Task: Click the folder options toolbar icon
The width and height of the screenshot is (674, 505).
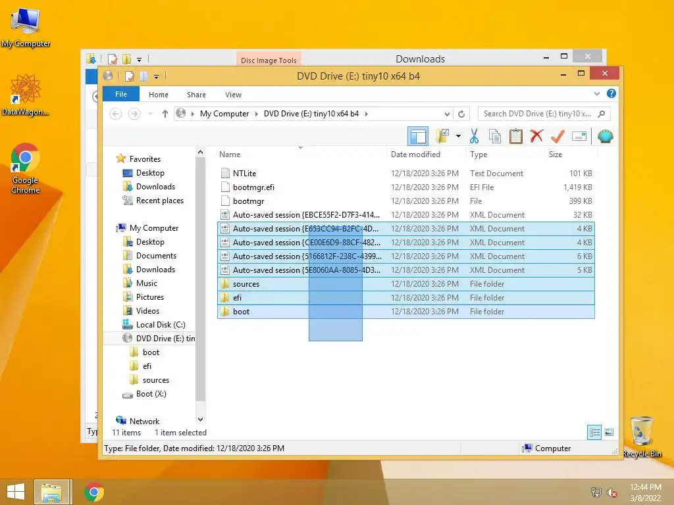Action: pos(442,136)
